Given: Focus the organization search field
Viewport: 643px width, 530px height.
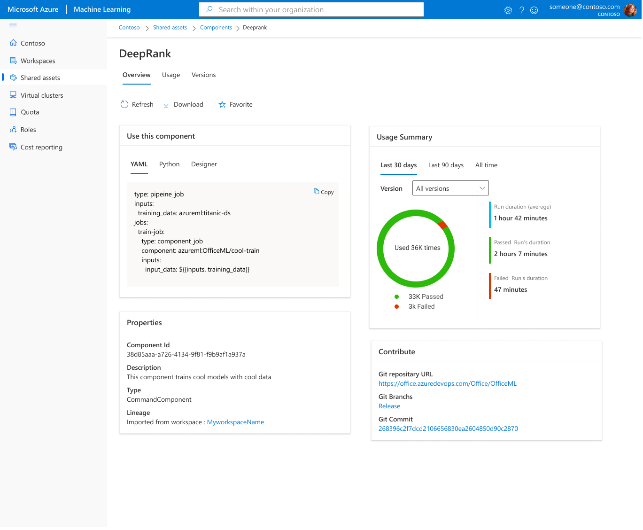Looking at the screenshot, I should [311, 9].
